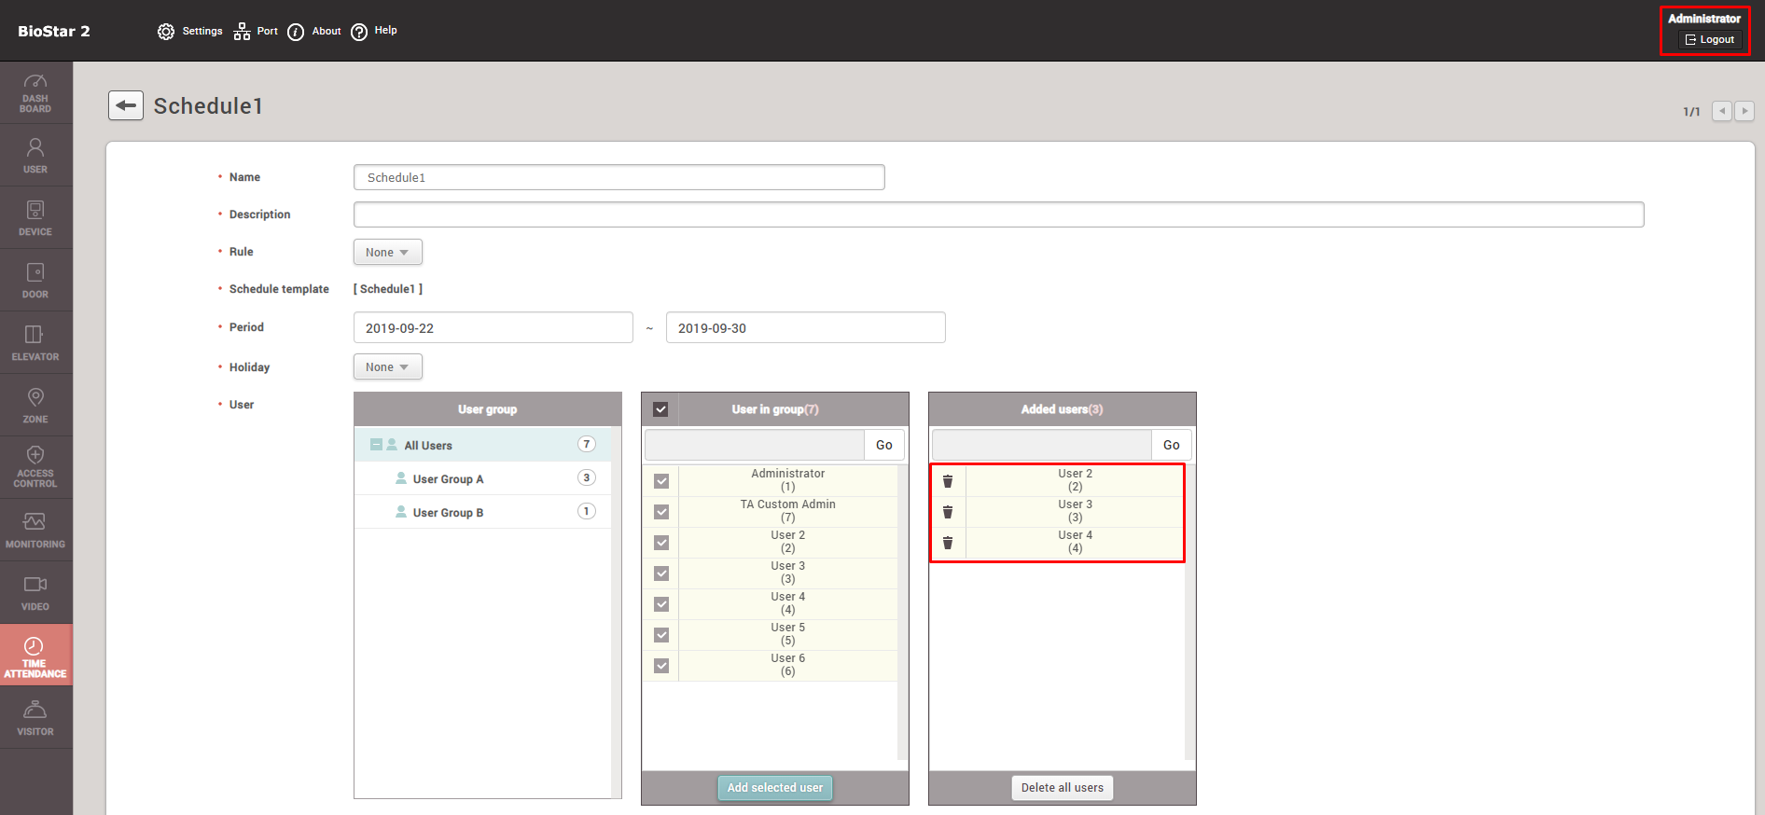Click the Add selected user button
Image resolution: width=1765 pixels, height=815 pixels.
coord(774,788)
